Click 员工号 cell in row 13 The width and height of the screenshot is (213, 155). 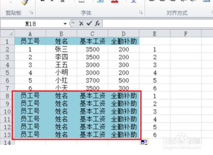pyautogui.click(x=30, y=135)
